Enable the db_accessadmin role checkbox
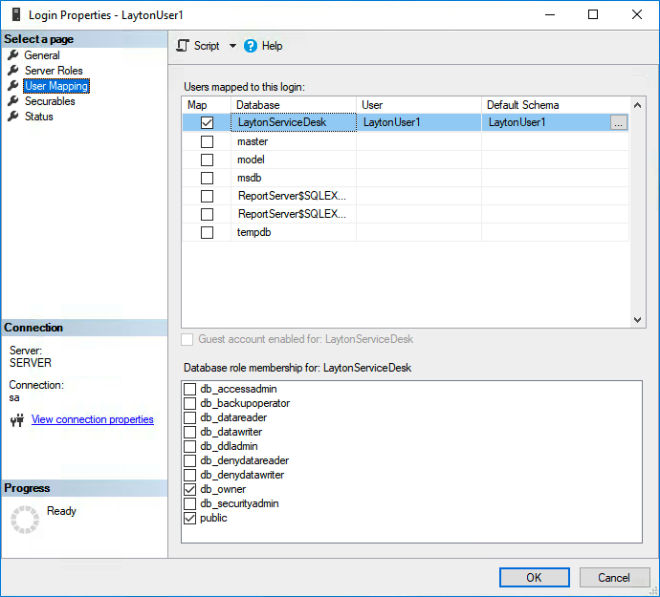660x597 pixels. (x=189, y=389)
